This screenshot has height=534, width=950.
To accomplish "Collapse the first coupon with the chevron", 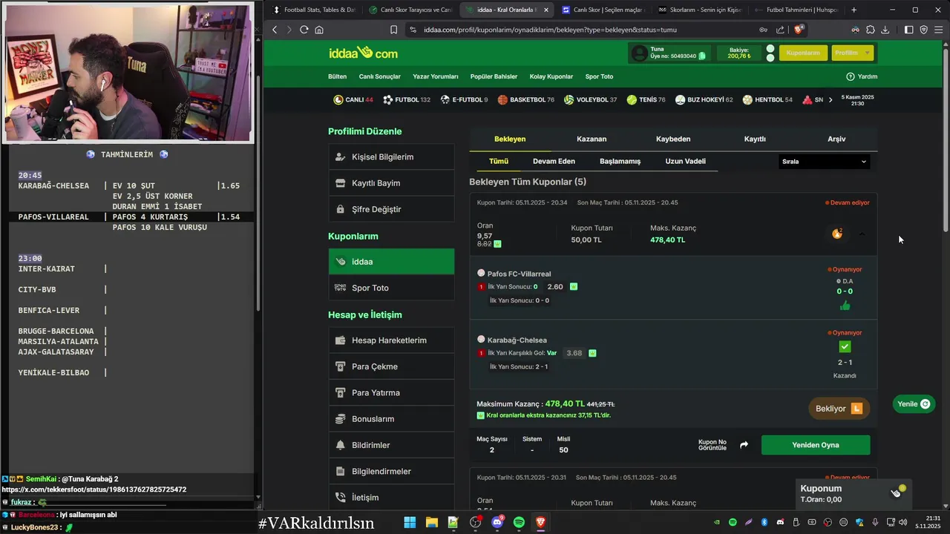I will pos(862,234).
